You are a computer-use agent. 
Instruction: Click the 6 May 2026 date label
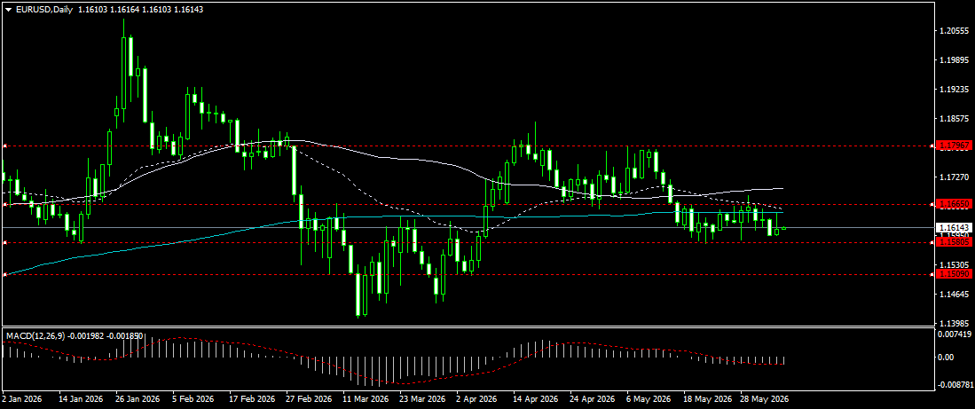point(649,399)
